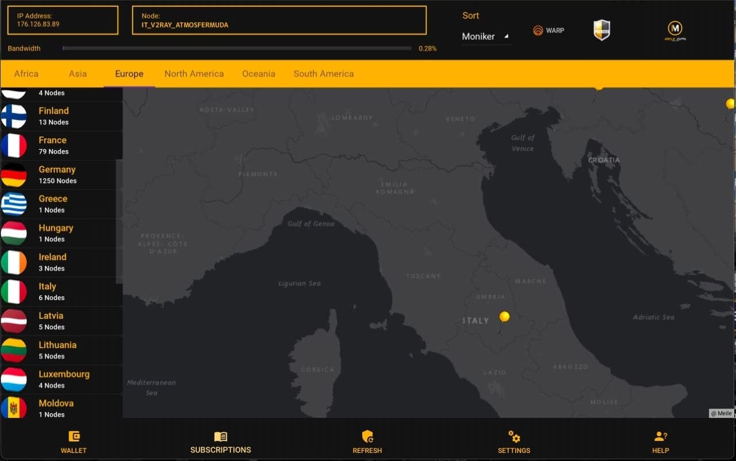Click the CORSICA map label

tap(317, 369)
